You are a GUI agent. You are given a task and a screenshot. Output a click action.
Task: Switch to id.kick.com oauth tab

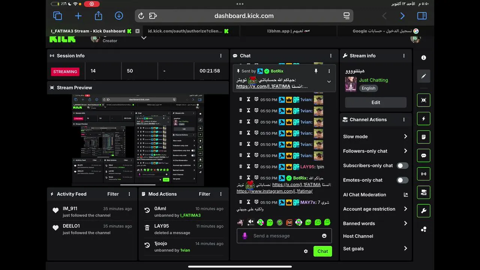click(x=188, y=31)
